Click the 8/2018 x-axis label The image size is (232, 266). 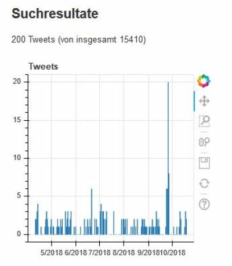pyautogui.click(x=124, y=253)
